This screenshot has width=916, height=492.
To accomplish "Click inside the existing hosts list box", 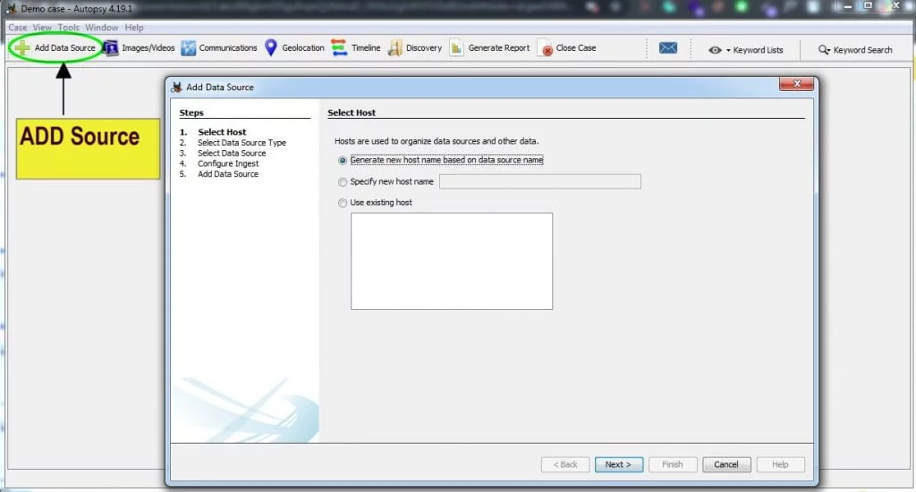I will (452, 261).
